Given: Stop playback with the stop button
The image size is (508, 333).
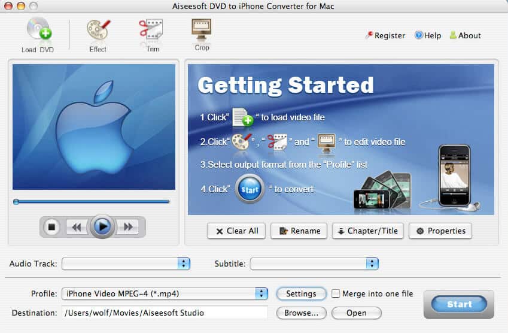Looking at the screenshot, I should 51,227.
